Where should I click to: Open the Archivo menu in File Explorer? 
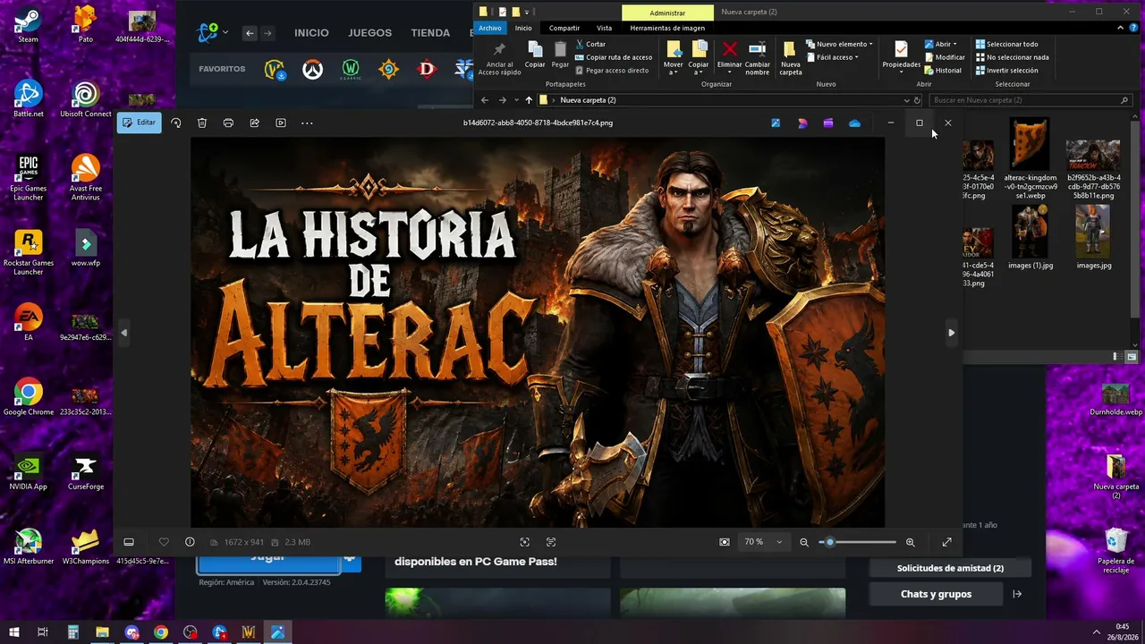pos(490,28)
